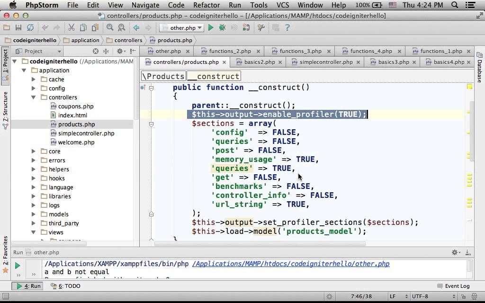The height and width of the screenshot is (303, 485).
Task: Open Run panel gear settings dropdown
Action: coord(456,253)
